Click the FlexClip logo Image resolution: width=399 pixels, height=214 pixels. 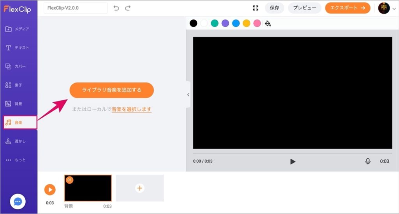(17, 9)
